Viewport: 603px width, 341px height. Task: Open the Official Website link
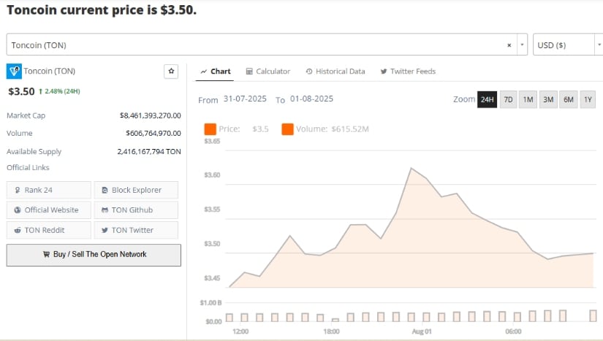[49, 210]
